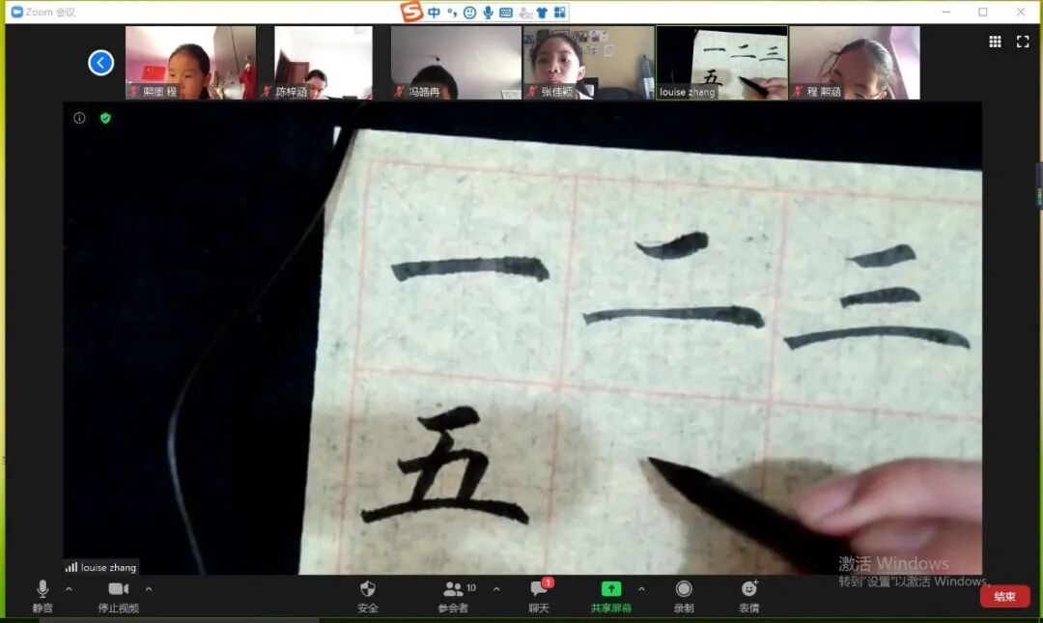Viewport: 1043px width, 623px height.
Task: Start Share Screen (共享屏幕)
Action: [610, 596]
